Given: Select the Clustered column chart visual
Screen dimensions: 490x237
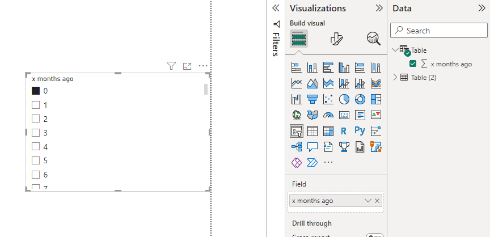Looking at the screenshot, I should pyautogui.click(x=344, y=67).
